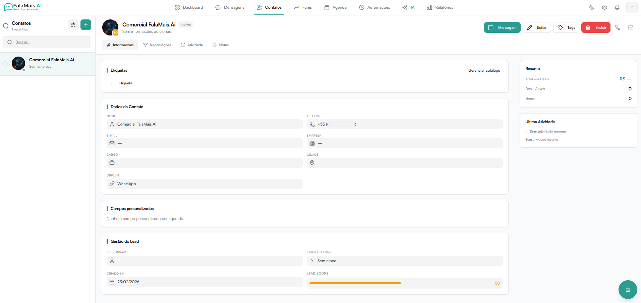This screenshot has height=303, width=641.
Task: Click the '1 registros' count text
Action: pos(20,29)
